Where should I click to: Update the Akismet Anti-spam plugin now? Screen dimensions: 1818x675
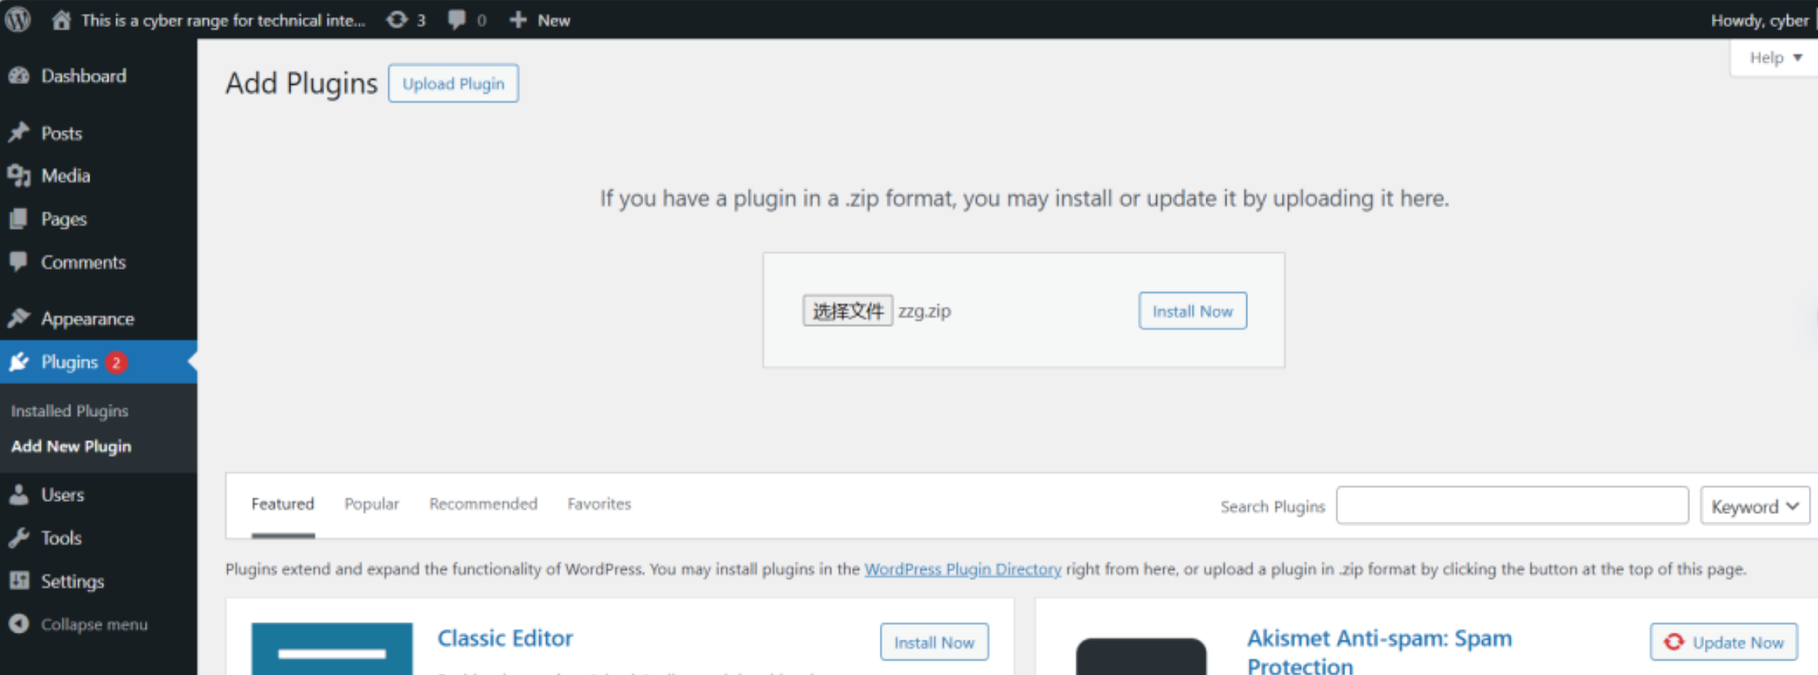pyautogui.click(x=1723, y=643)
